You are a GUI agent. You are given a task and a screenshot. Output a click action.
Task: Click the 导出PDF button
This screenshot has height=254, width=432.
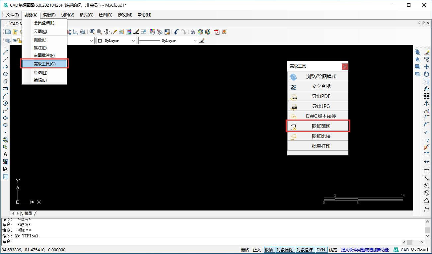(x=318, y=96)
